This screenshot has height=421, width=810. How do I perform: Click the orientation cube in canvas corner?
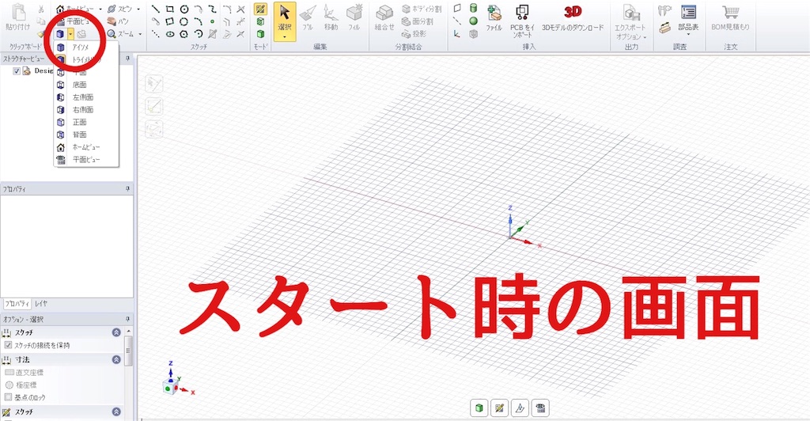[169, 387]
